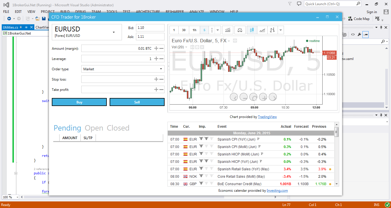The height and width of the screenshot is (208, 391).
Task: Click the Spanish Retail Sales (YoY) event row
Action: (251, 169)
